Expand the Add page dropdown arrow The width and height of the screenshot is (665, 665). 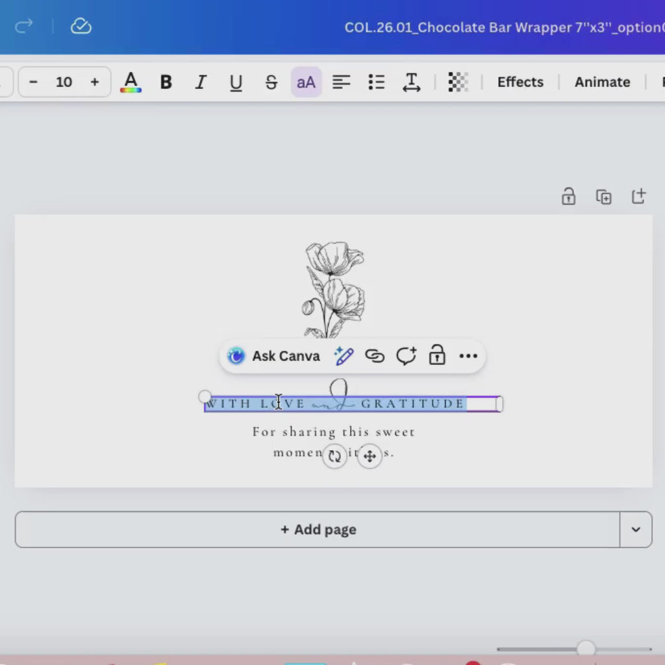[636, 529]
